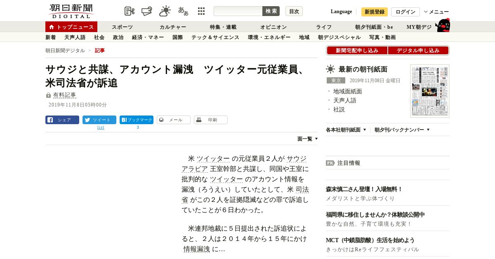Click the 検索 search button
The height and width of the screenshot is (259, 495).
coord(271,11)
